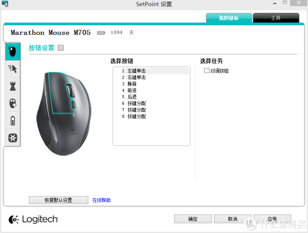This screenshot has height=233, width=308.
Task: Open the asterisk icon in the sidebar
Action: coord(12,138)
